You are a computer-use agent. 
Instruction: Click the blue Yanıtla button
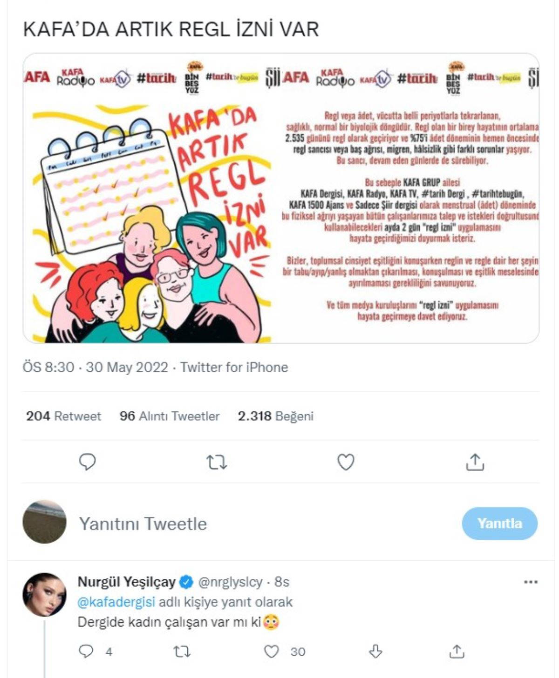tap(499, 523)
